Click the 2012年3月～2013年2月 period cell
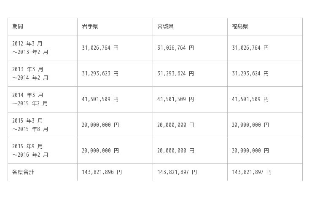 pos(30,48)
